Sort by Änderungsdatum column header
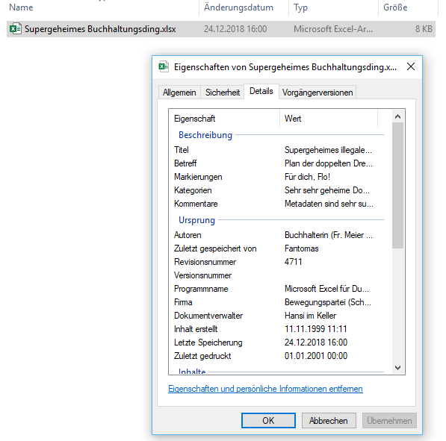 pos(238,7)
